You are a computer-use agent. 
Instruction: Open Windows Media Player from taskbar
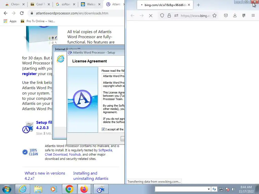point(54,189)
